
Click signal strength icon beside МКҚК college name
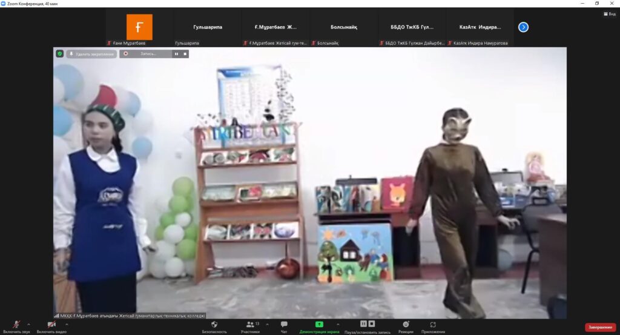tap(56, 316)
